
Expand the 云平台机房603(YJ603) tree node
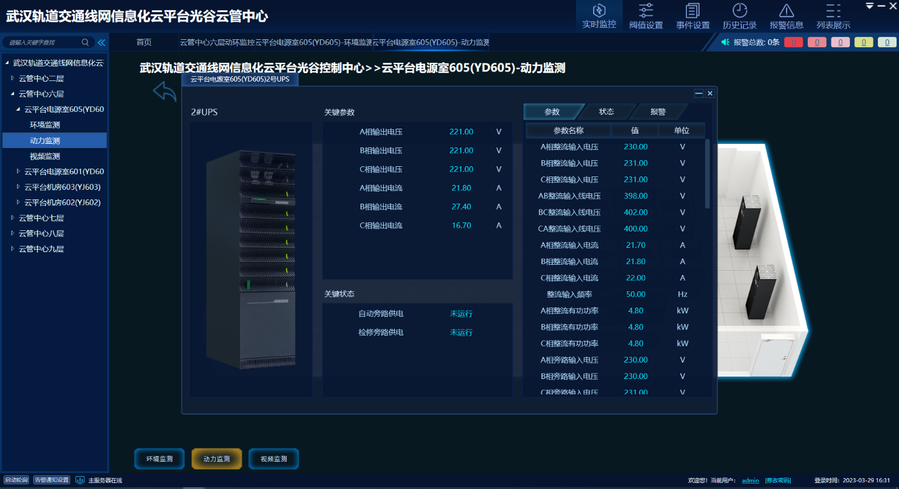[18, 187]
